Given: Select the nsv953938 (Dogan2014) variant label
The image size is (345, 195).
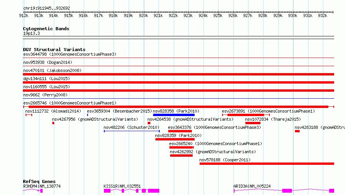Looking at the screenshot, I should pyautogui.click(x=48, y=62).
